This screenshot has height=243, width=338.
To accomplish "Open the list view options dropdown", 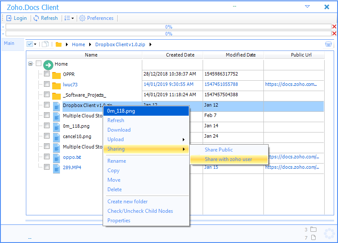I will [69, 18].
